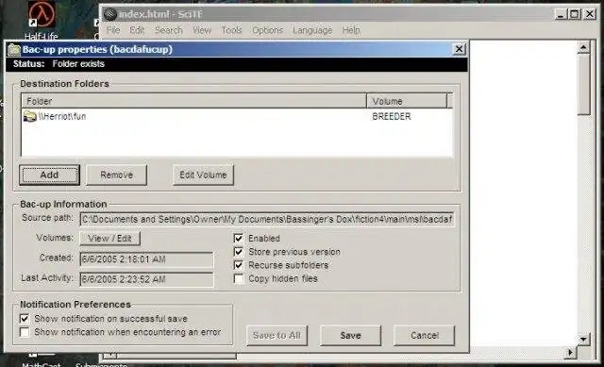Click SciTE horizontal scrollbar right arrow
The image size is (604, 367).
pos(570,352)
